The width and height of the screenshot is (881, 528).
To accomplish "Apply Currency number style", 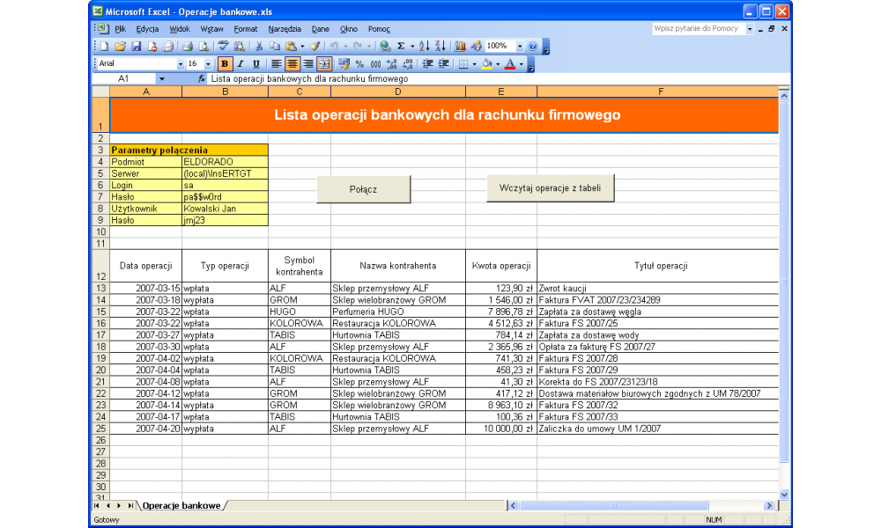I will coord(344,64).
